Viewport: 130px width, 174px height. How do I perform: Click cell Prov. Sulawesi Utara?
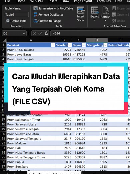tap(31, 124)
